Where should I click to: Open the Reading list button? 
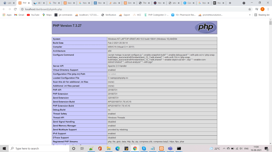point(262,15)
